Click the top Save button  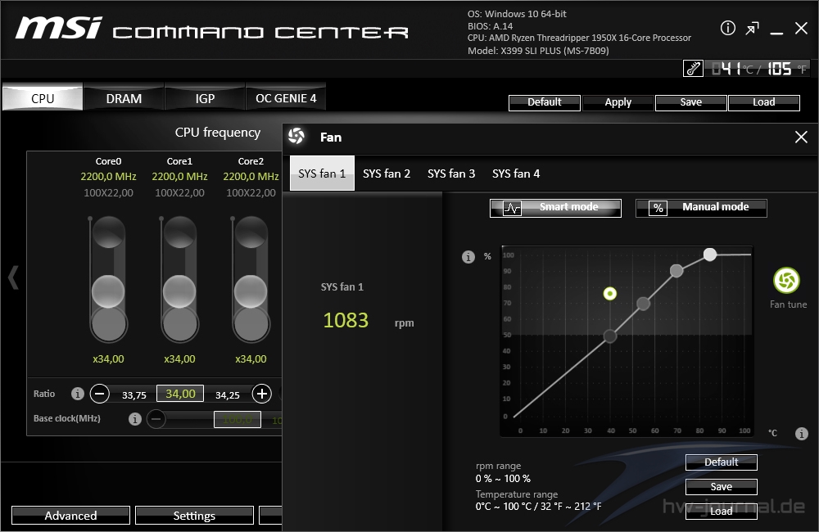click(x=690, y=102)
